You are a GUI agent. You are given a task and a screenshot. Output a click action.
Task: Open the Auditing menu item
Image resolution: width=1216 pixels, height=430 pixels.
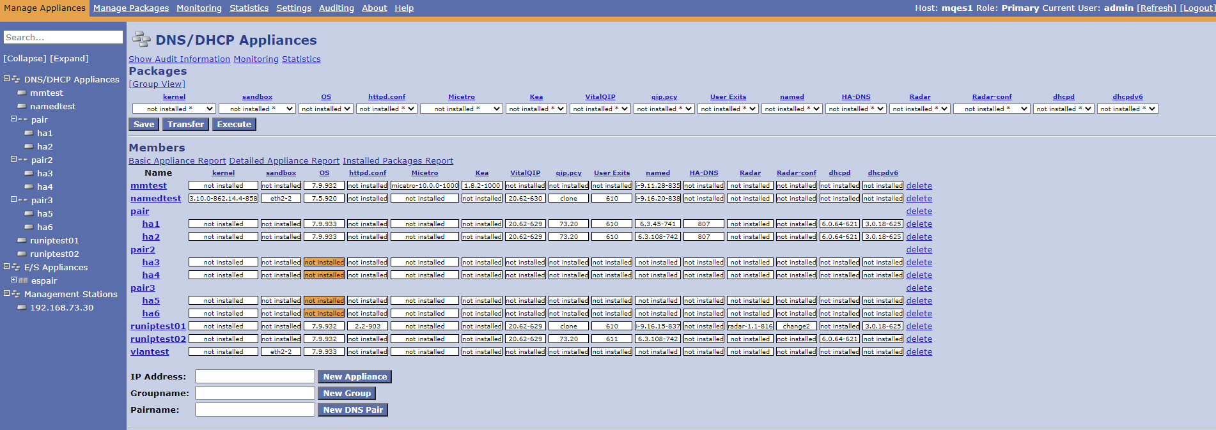click(336, 8)
